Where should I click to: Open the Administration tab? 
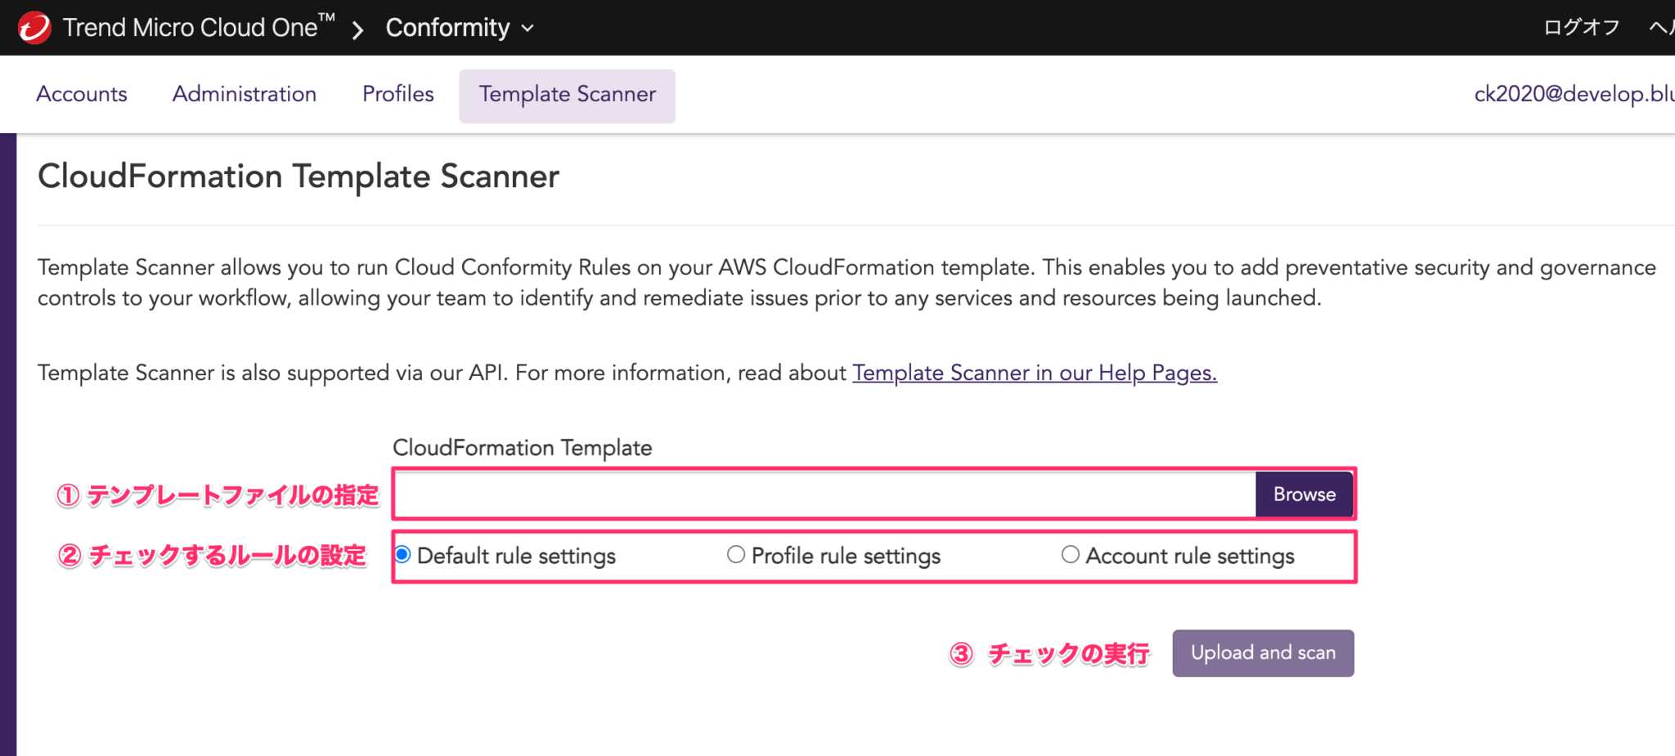pyautogui.click(x=244, y=93)
